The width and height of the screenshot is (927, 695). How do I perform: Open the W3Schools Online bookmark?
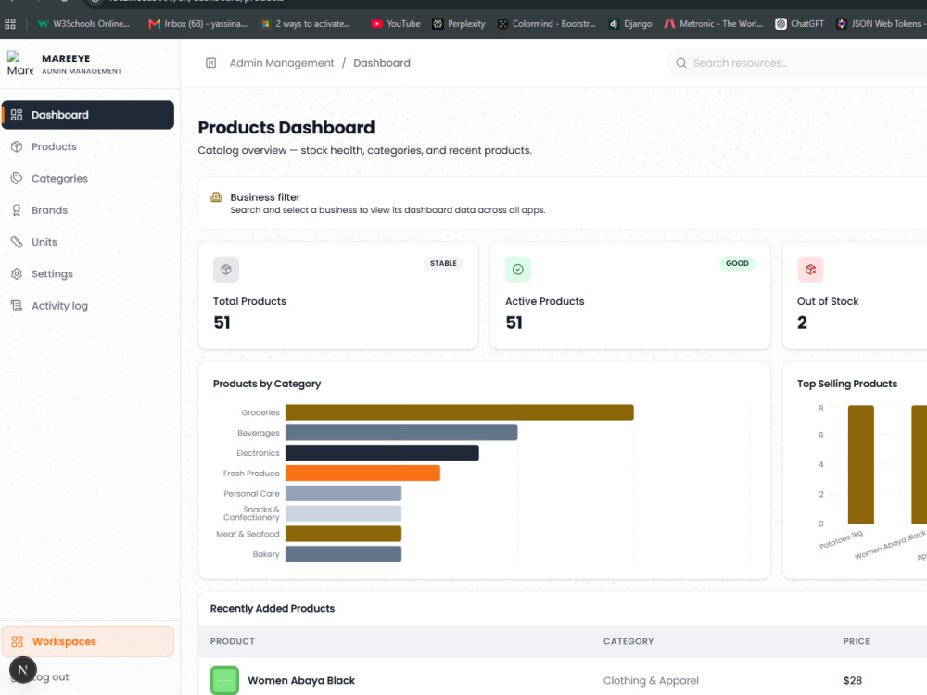83,24
